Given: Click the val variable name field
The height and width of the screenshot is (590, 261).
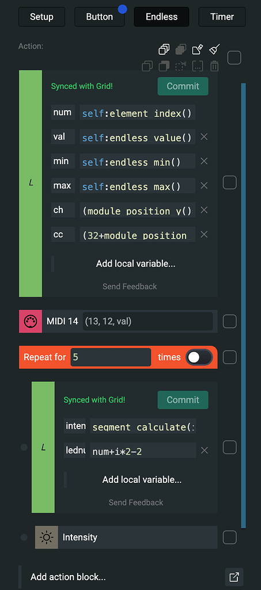Looking at the screenshot, I should 63,137.
